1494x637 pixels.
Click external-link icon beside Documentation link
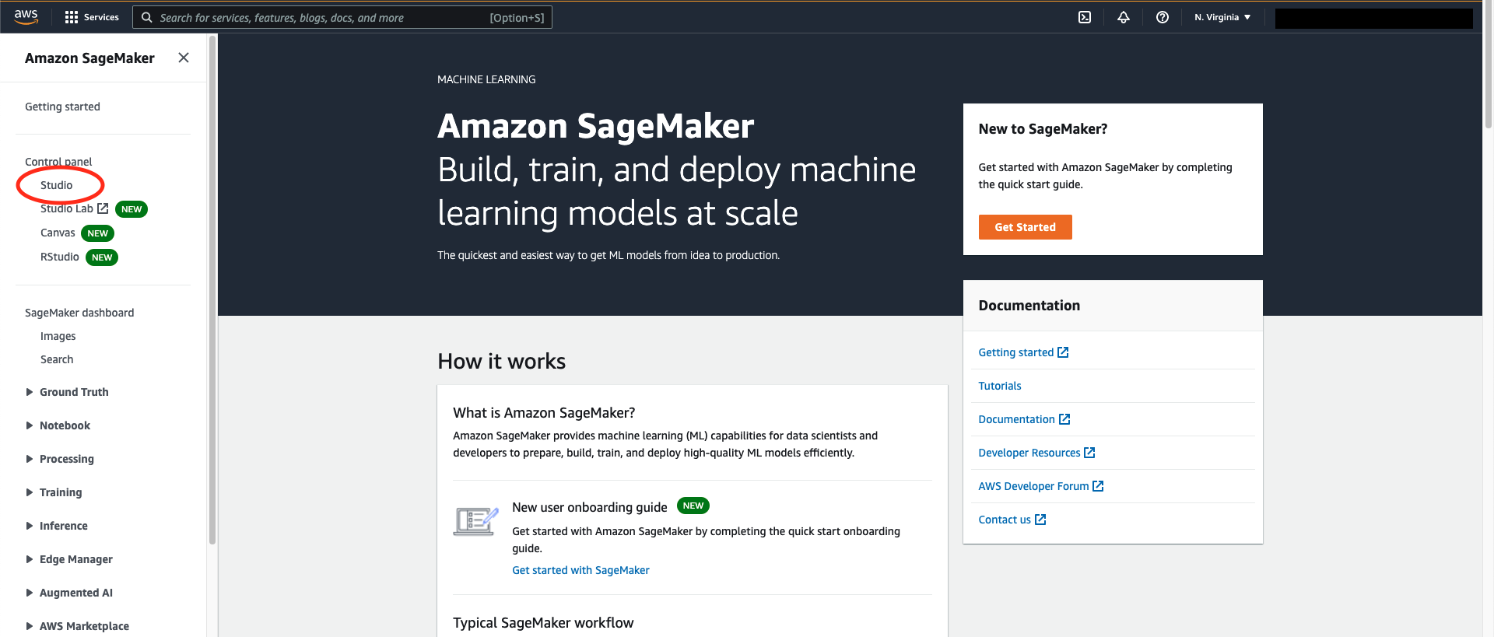1065,419
